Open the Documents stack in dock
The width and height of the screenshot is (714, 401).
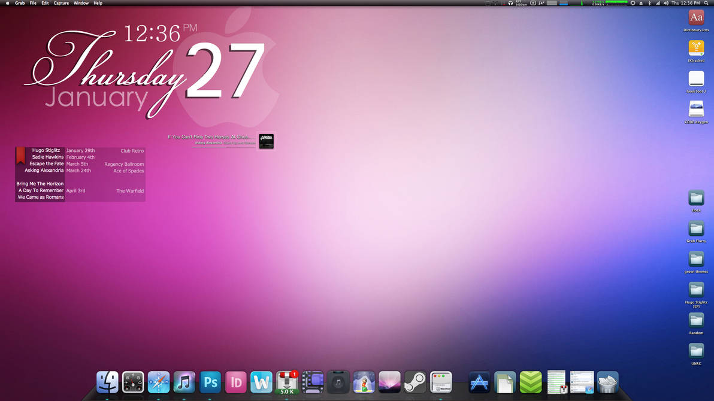click(x=504, y=382)
